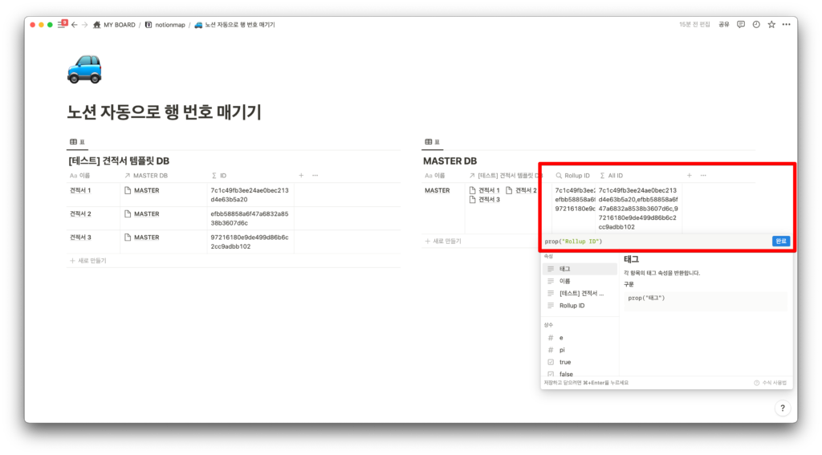Screen dimensions: 822x455
Task: Open the MASTER DB column header in left table
Action: click(150, 175)
